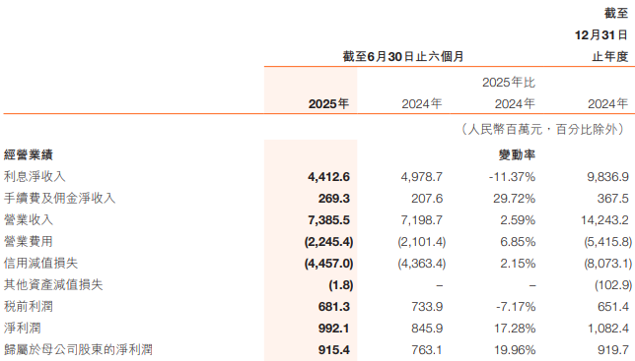
Task: Select the 手續費及佣金淨收入 row label
Action: (59, 199)
